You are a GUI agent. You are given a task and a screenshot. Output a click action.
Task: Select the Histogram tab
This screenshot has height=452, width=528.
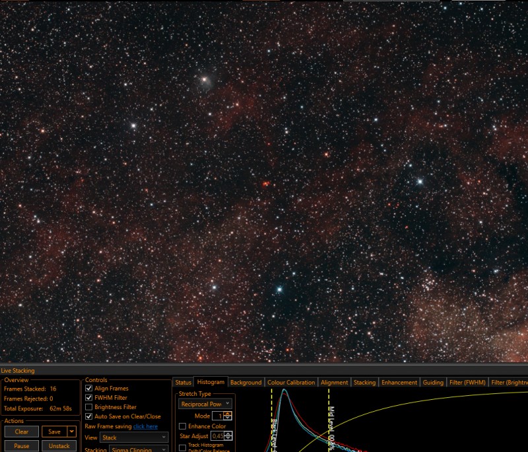point(211,381)
